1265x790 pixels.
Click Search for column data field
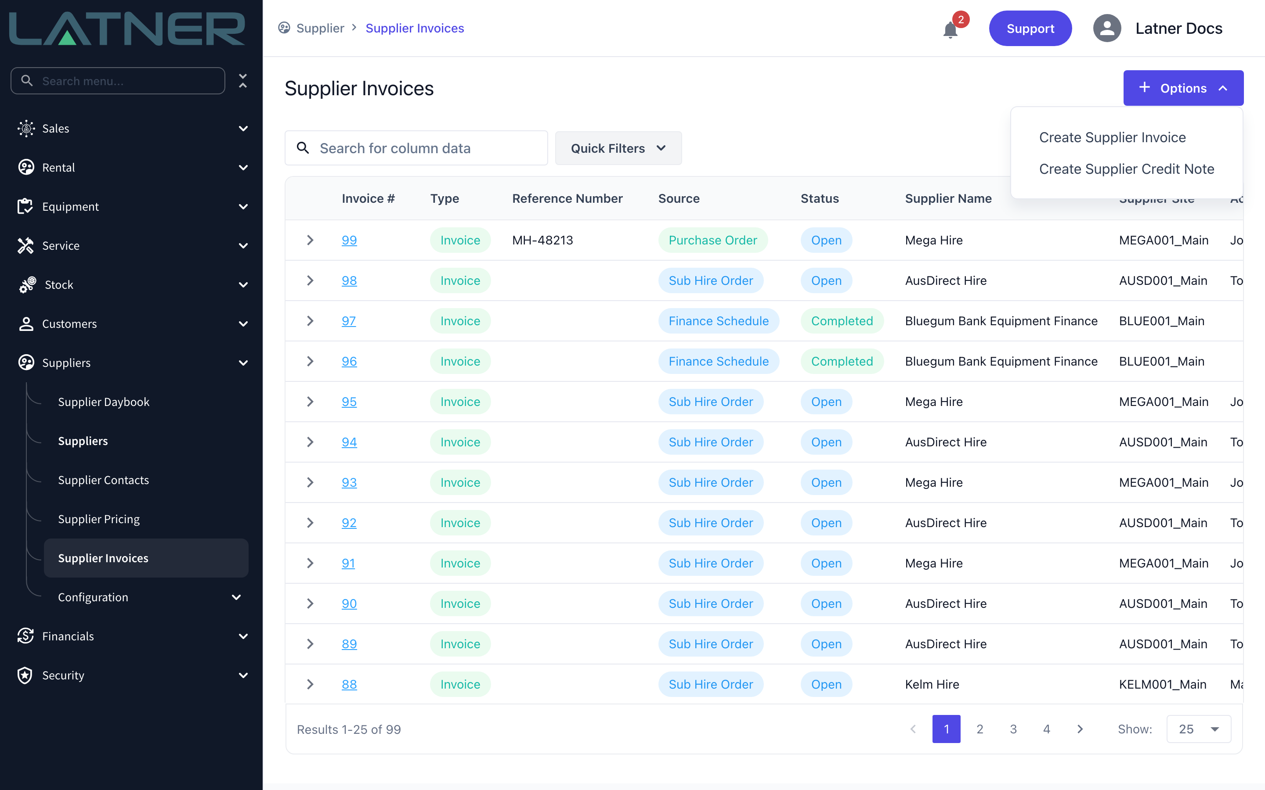point(416,148)
